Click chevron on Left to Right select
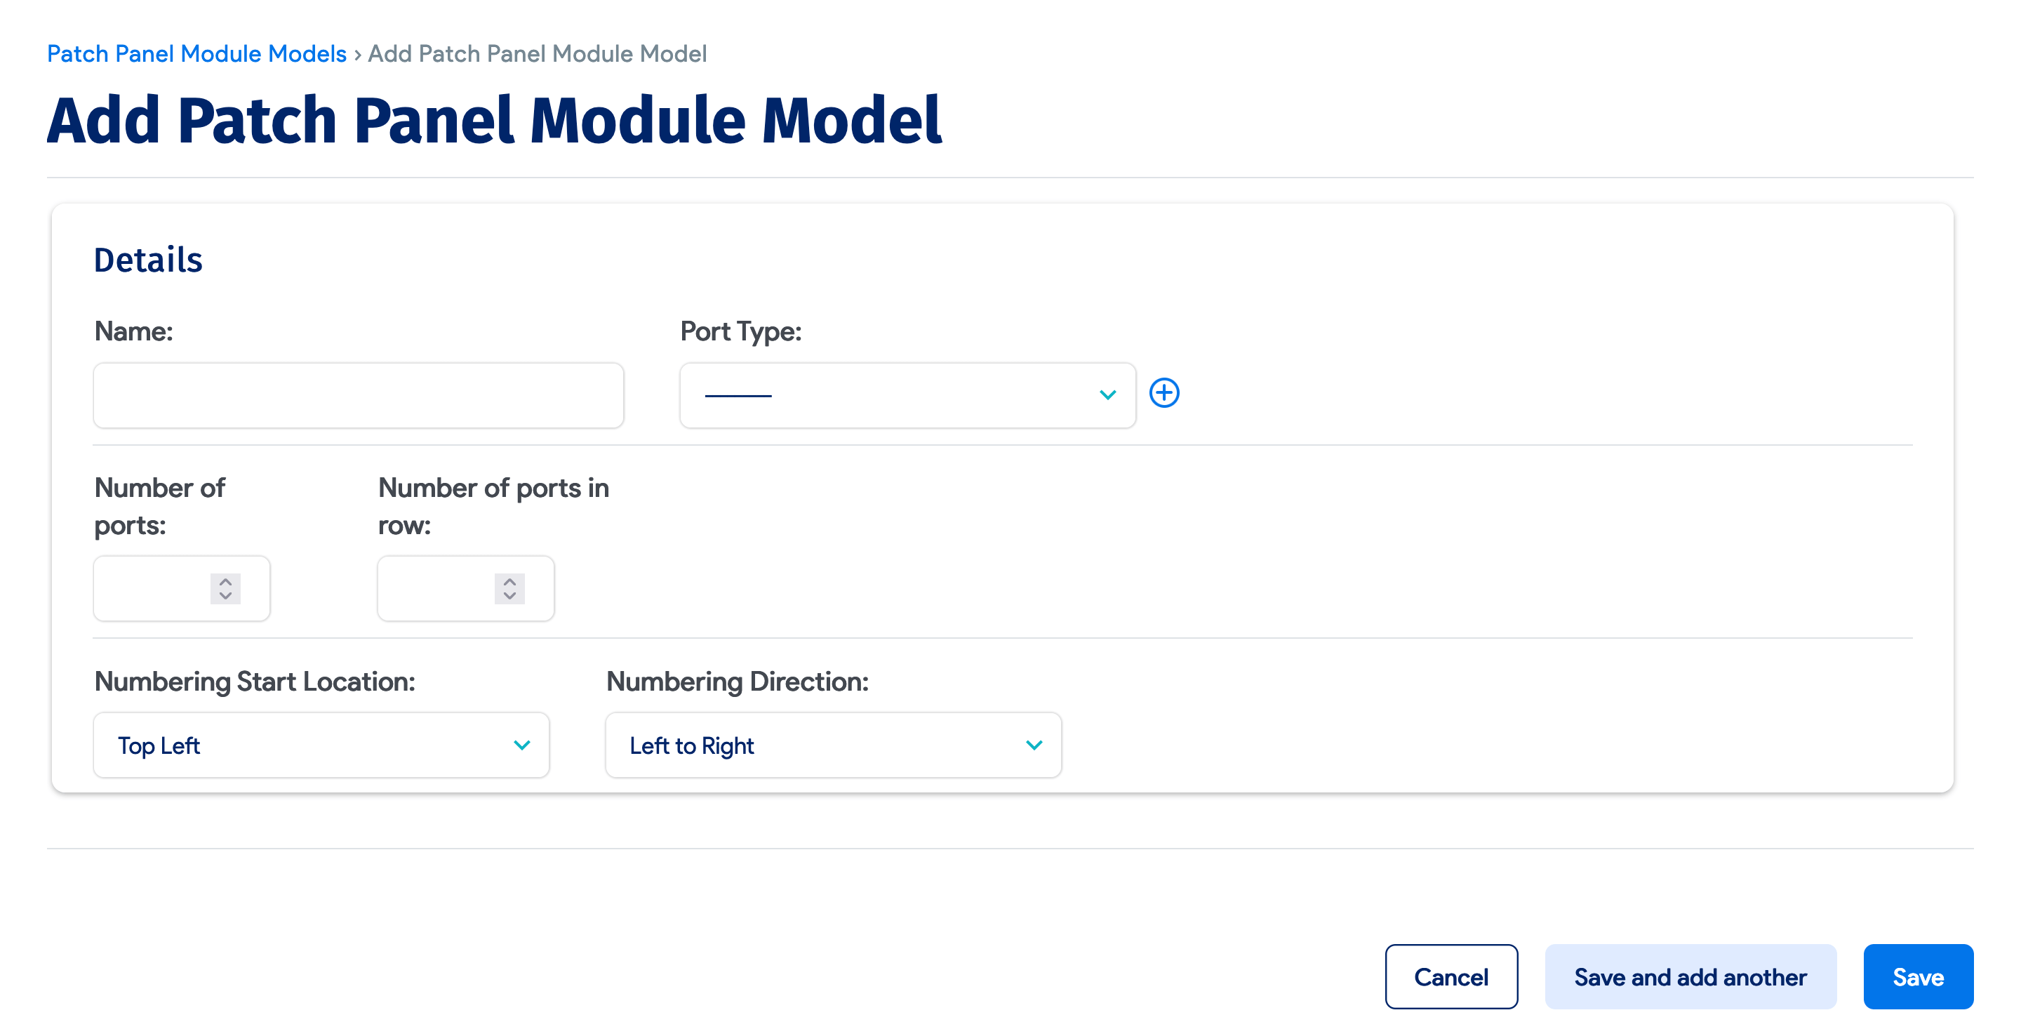Screen dimensions: 2021x1029 pos(1034,745)
